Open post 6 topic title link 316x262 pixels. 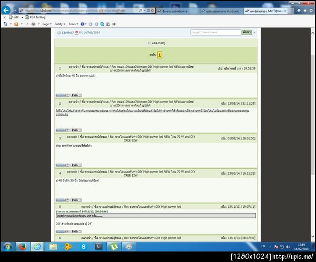tap(131, 238)
